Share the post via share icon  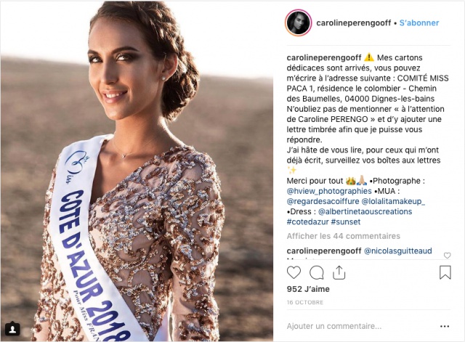(339, 272)
